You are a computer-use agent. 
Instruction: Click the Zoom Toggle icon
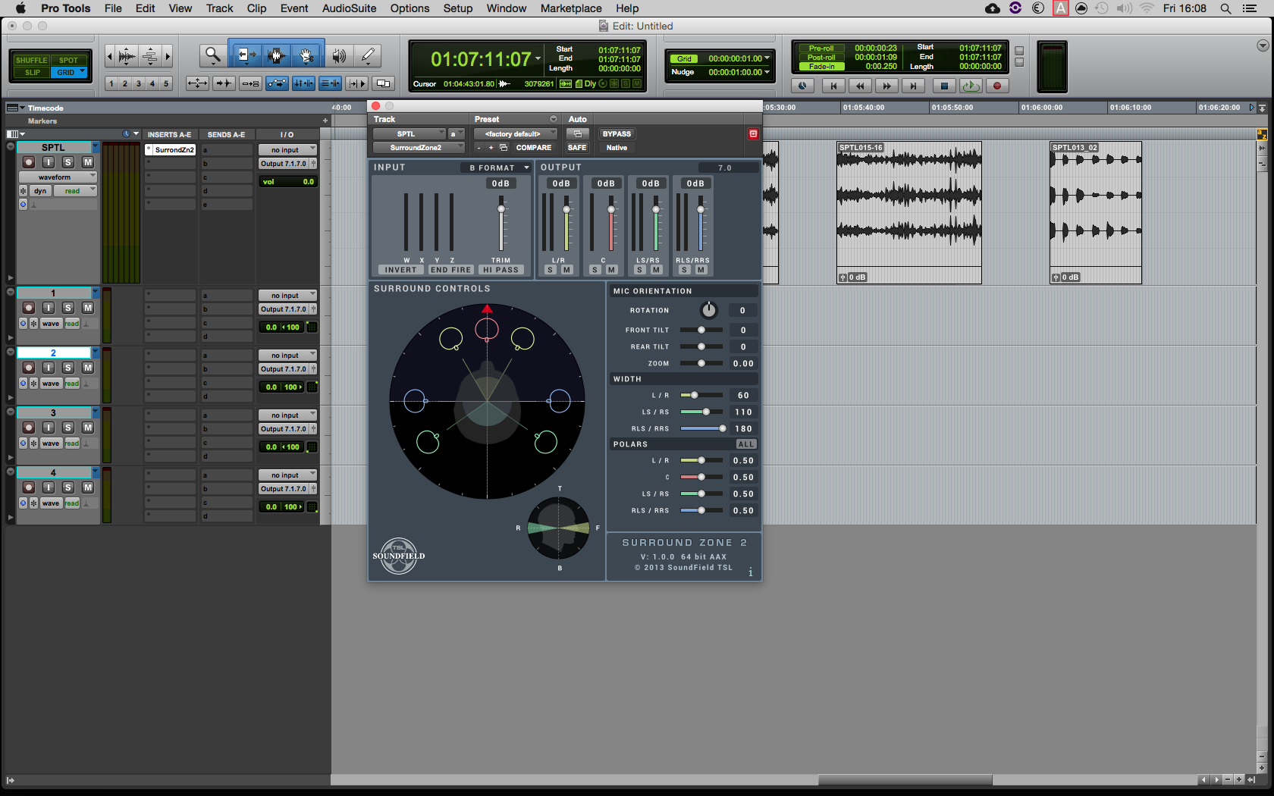pos(197,83)
